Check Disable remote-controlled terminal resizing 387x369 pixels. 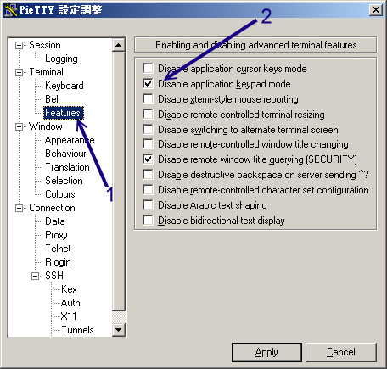[148, 115]
